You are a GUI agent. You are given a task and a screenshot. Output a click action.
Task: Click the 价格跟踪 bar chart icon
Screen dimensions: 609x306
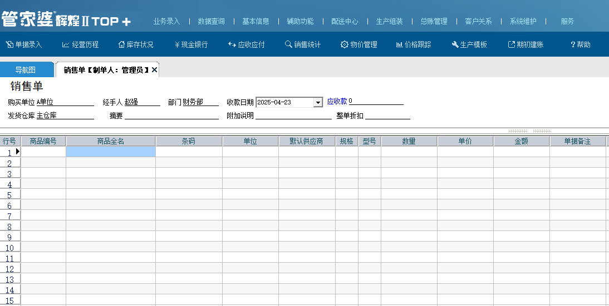click(x=399, y=44)
